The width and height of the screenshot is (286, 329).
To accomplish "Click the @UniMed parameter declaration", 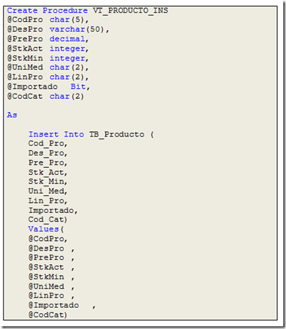I will tap(48, 68).
